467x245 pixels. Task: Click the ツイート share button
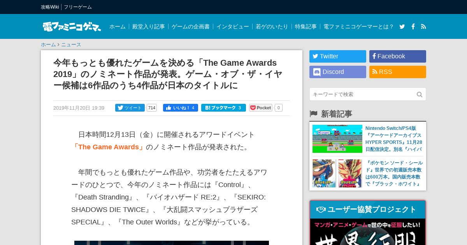[x=130, y=108]
